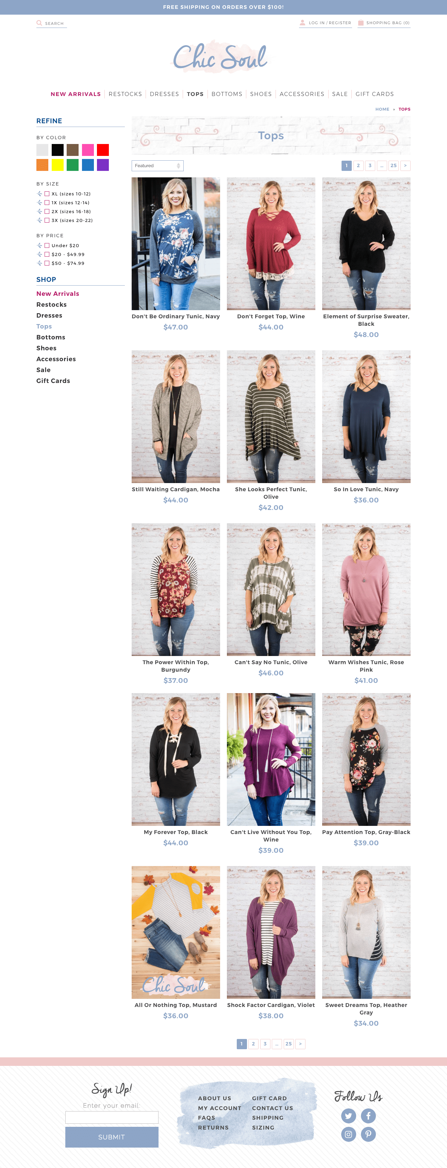Click the email address input field
Screen dimensions: 447x1168
tap(112, 1117)
